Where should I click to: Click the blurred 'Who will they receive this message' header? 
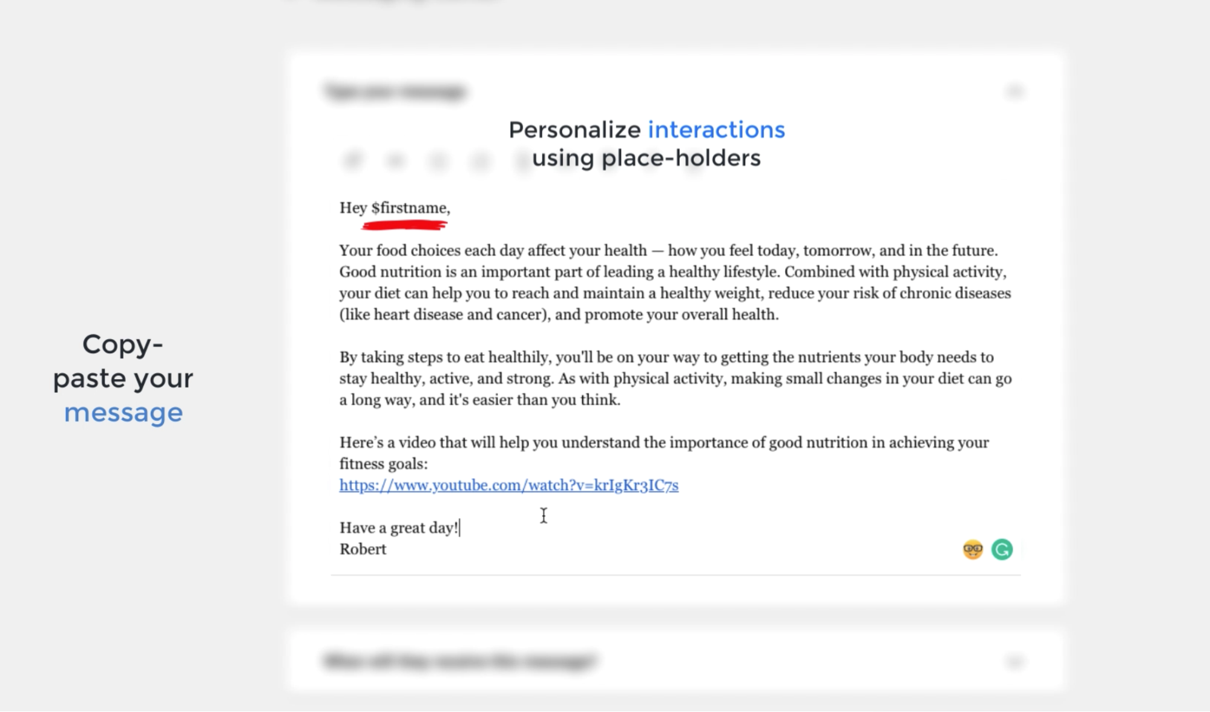460,661
